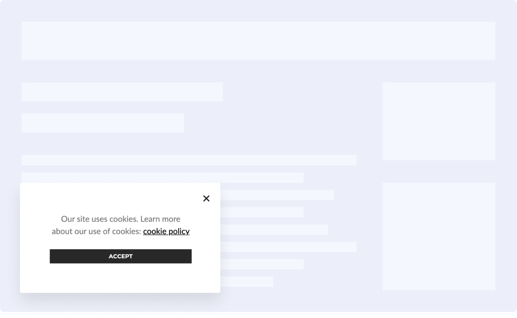The image size is (517, 318).
Task: Click the fifth paragraph line placeholder
Action: click(274, 230)
